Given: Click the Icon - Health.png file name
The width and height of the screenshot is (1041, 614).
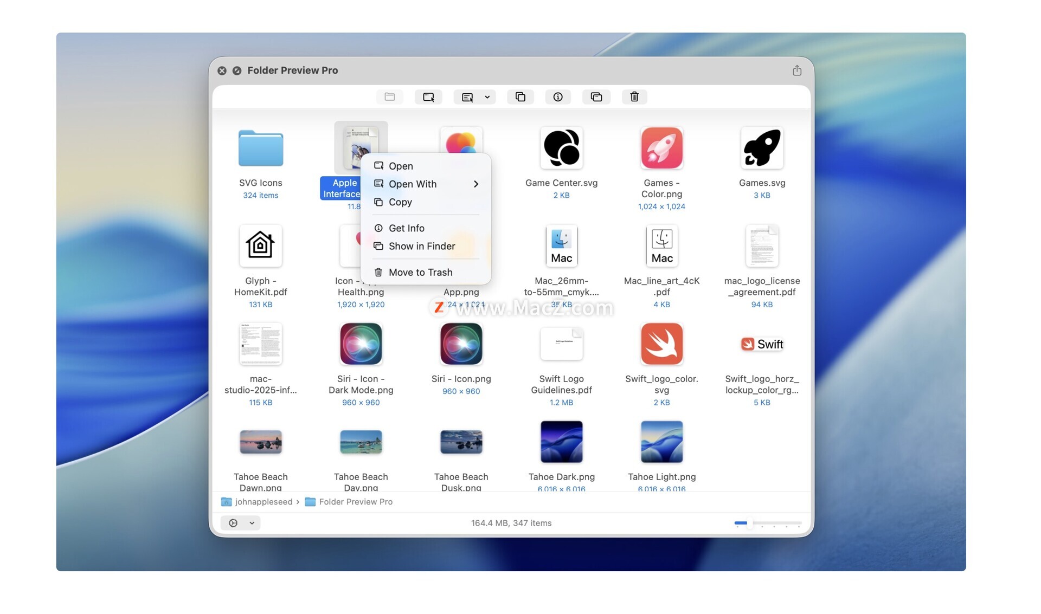Looking at the screenshot, I should coord(360,287).
